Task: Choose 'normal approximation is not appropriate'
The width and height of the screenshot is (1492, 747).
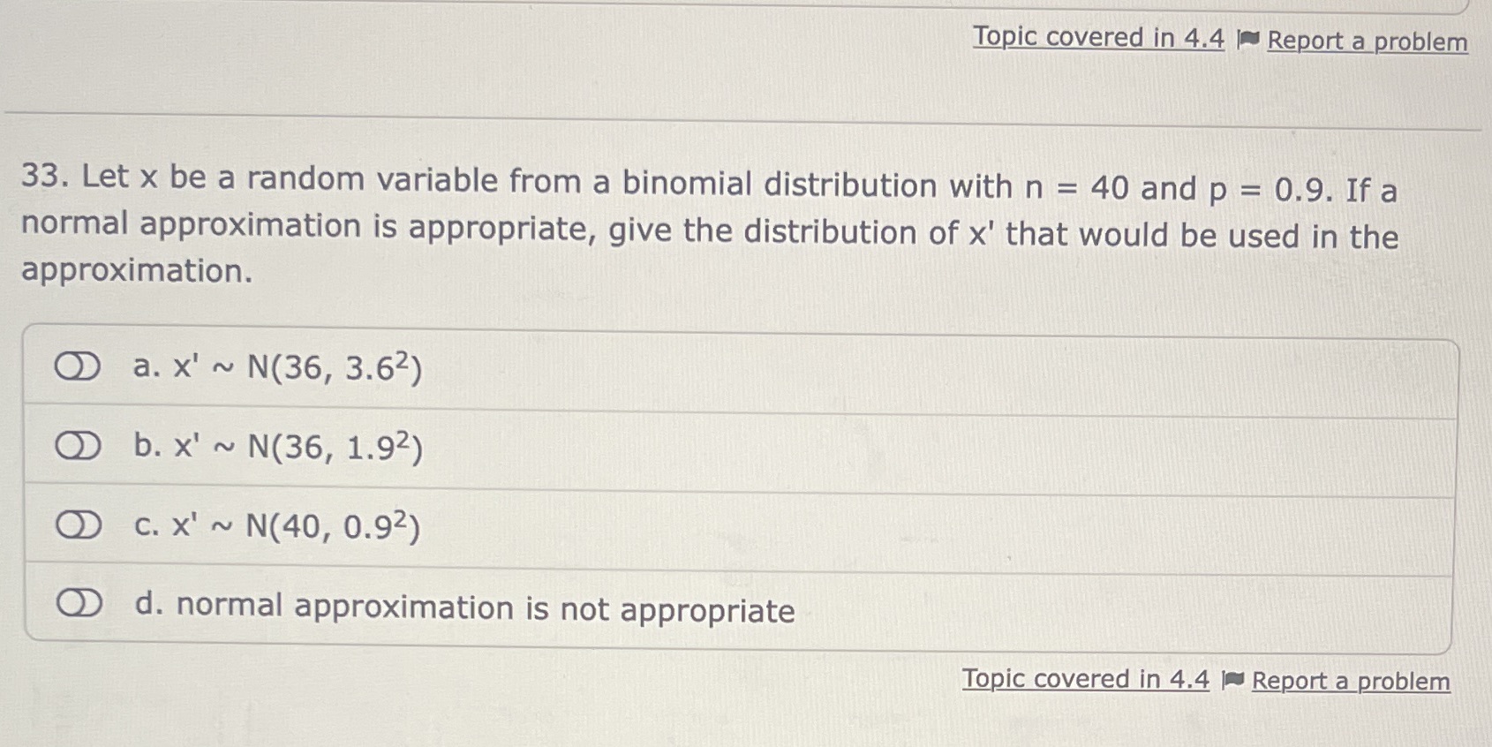Action: pyautogui.click(x=463, y=608)
